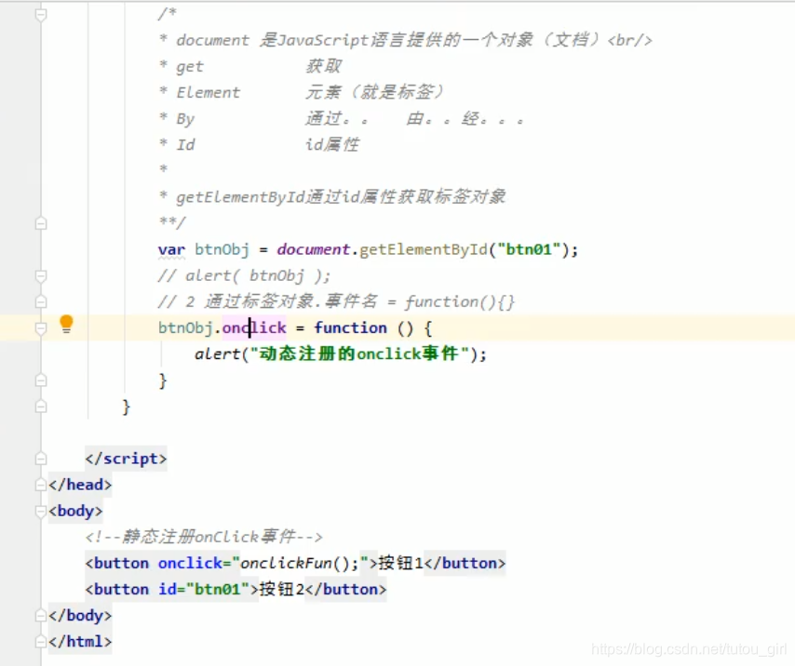The image size is (795, 666).
Task: Click the '</script>' closing tag
Action: (126, 459)
